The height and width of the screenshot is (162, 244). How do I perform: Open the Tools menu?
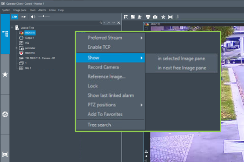(32, 10)
